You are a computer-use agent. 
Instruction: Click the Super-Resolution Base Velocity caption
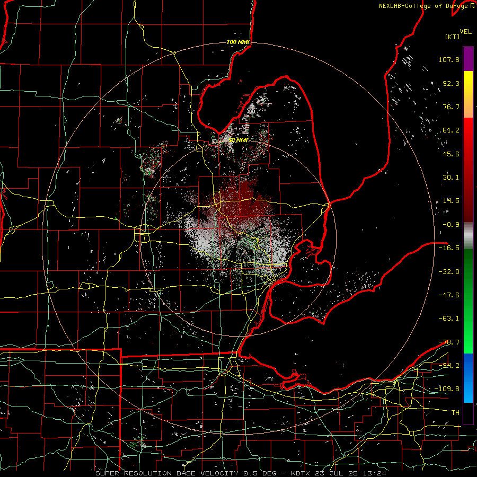(x=241, y=473)
